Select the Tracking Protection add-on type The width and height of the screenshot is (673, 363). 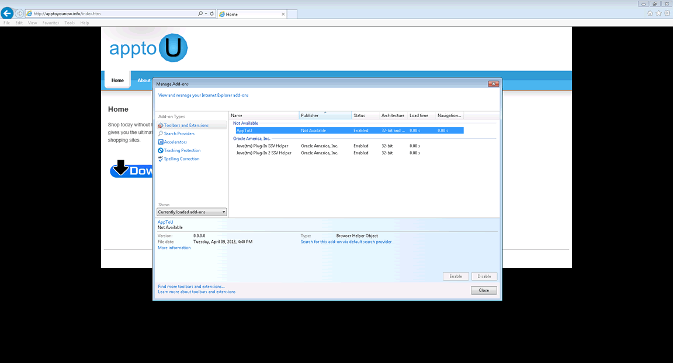(182, 150)
